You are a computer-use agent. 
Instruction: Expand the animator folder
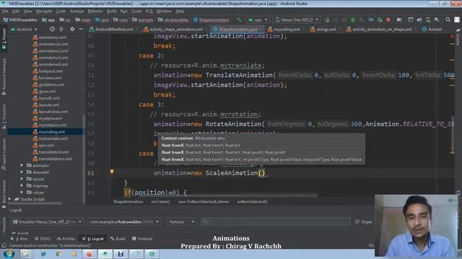click(x=22, y=165)
